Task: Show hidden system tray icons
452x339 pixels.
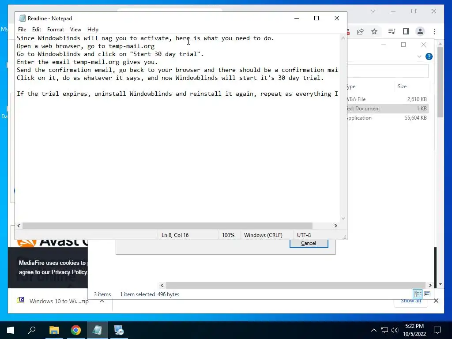Action: coord(373,330)
